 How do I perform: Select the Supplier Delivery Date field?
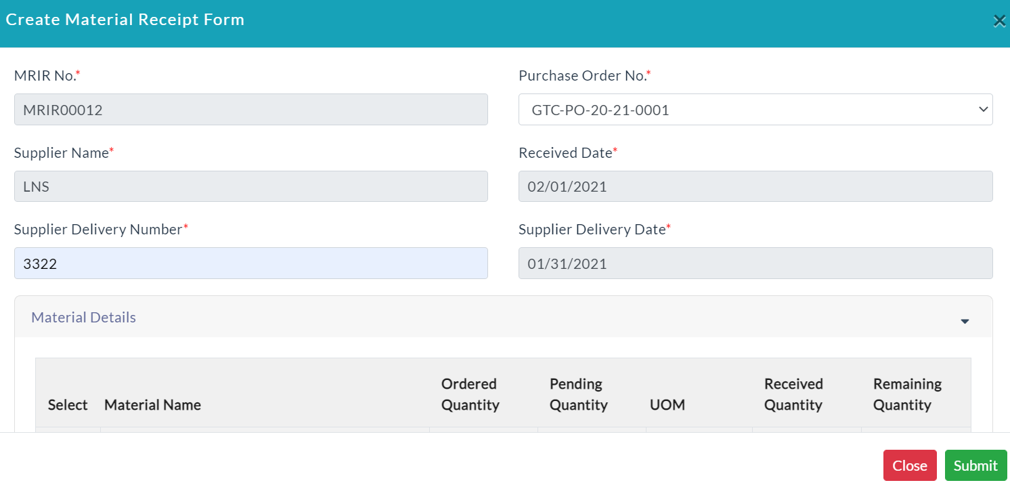click(755, 263)
